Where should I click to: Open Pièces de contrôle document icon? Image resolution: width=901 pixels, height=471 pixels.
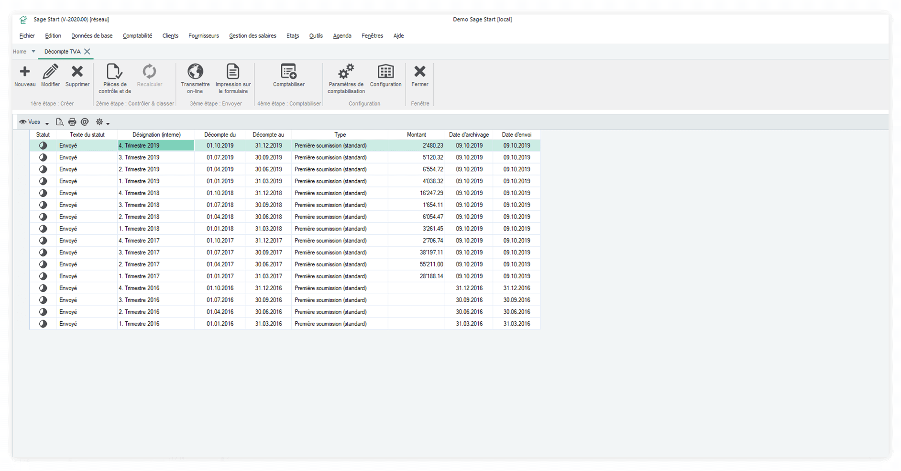114,72
